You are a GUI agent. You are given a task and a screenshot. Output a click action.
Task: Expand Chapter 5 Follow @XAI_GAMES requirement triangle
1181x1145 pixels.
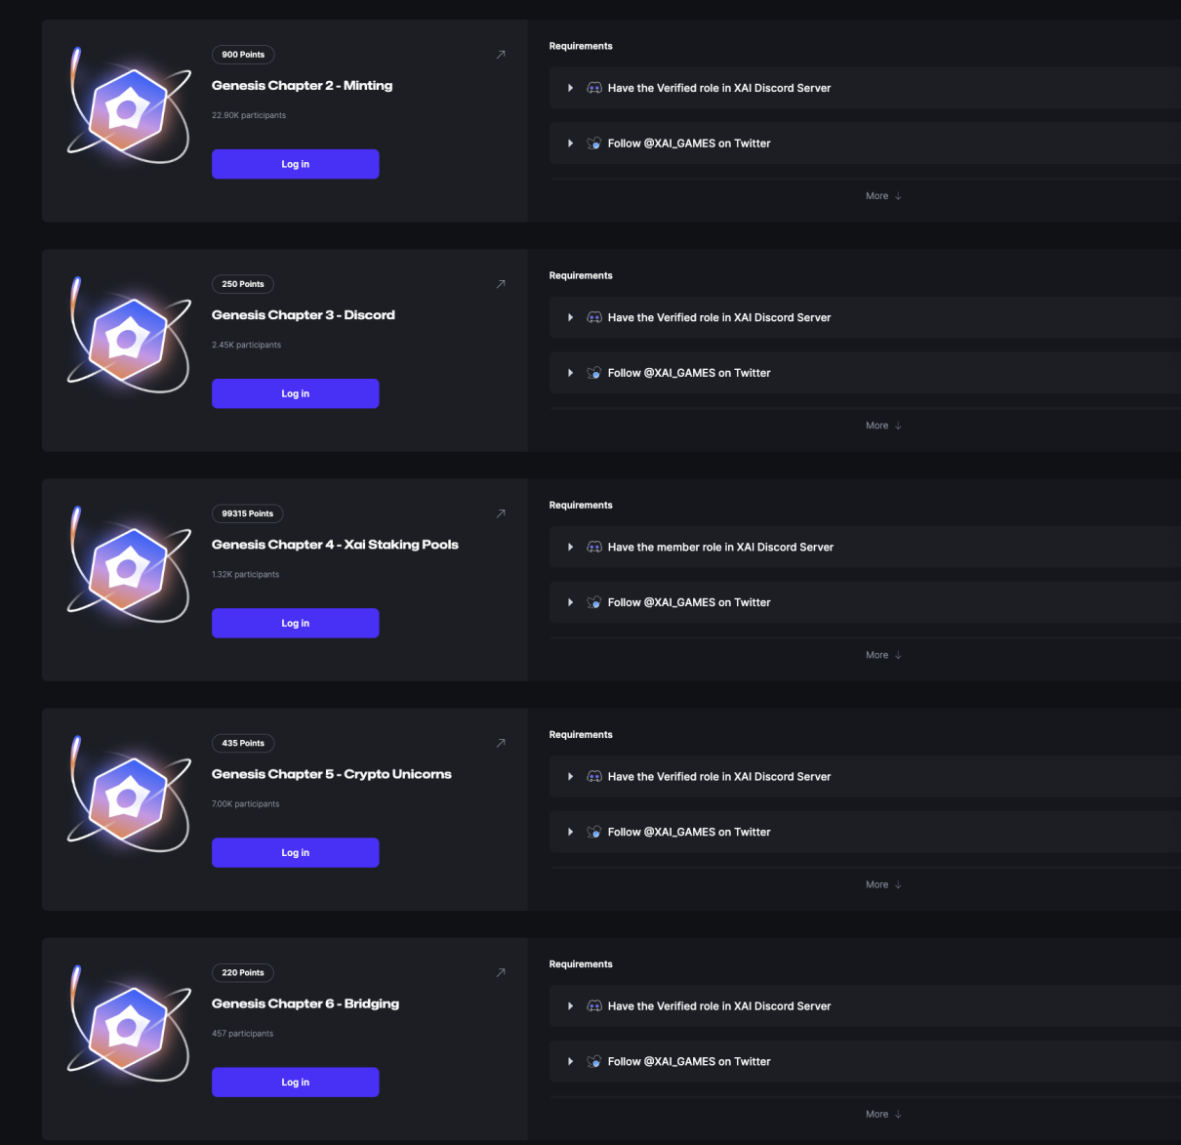570,832
